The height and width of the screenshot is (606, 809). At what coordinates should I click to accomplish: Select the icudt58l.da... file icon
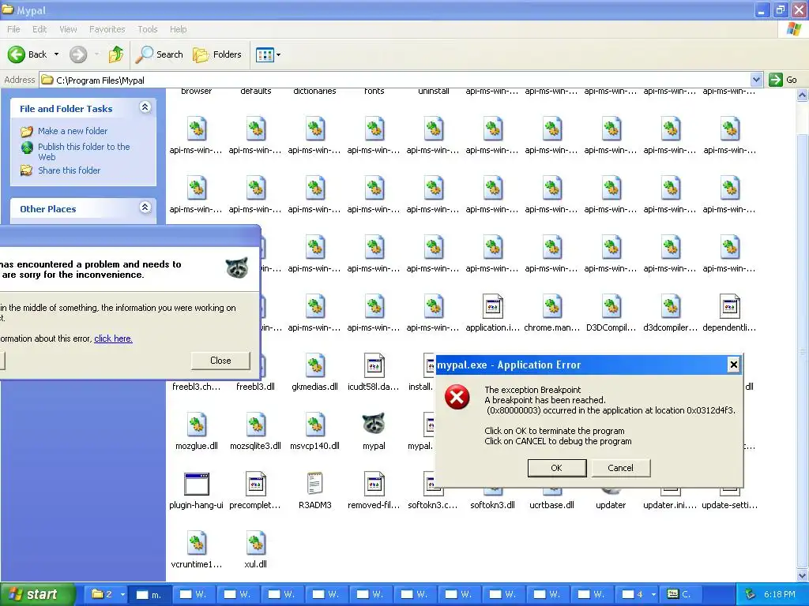374,365
